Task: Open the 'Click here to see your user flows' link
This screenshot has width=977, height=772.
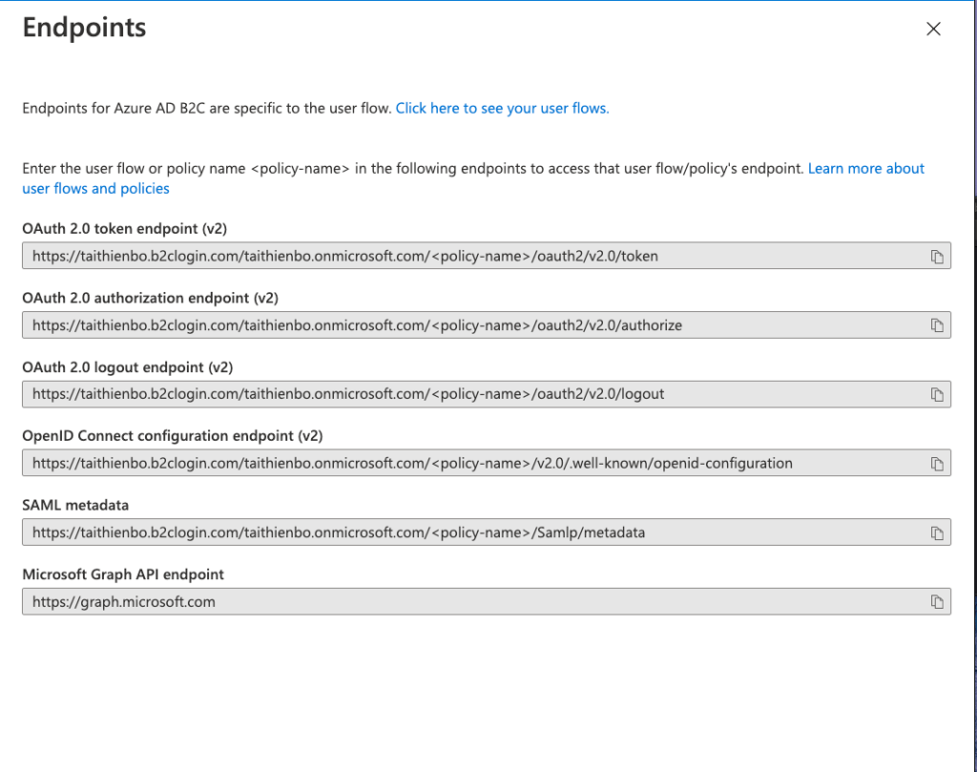Action: coord(502,108)
